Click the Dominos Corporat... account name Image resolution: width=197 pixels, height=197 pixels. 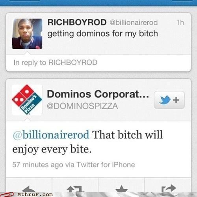tap(98, 94)
